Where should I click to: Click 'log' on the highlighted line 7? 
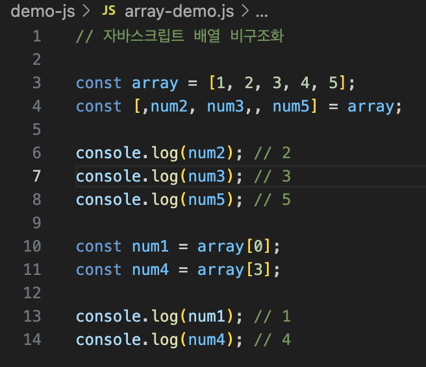(165, 177)
